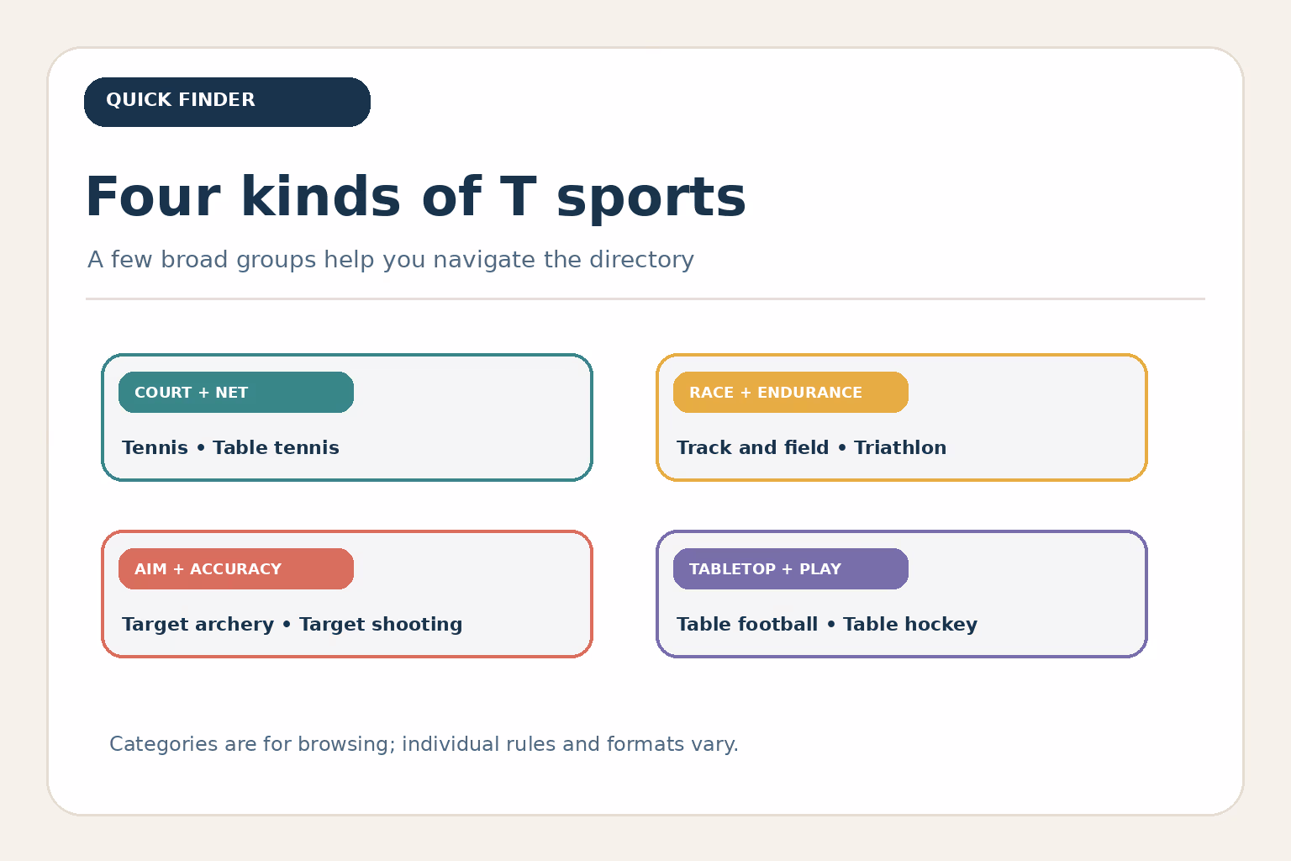Select the AIM + ACCURACY category pill

(236, 568)
